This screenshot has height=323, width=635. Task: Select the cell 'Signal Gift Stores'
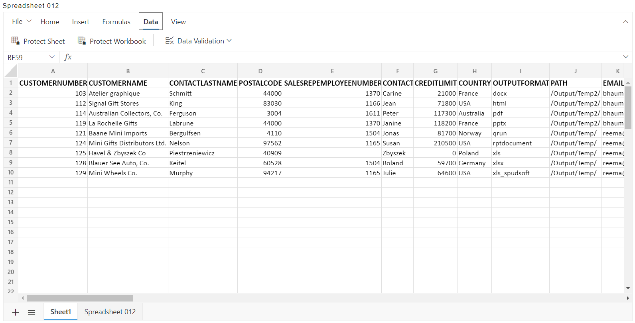128,103
